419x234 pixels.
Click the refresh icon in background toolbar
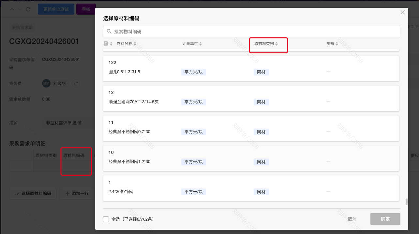(x=28, y=9)
